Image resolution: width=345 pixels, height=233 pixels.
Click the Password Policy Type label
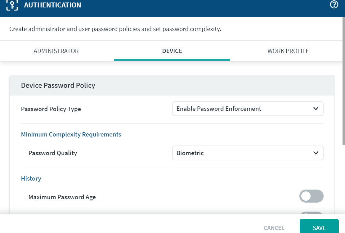point(51,109)
